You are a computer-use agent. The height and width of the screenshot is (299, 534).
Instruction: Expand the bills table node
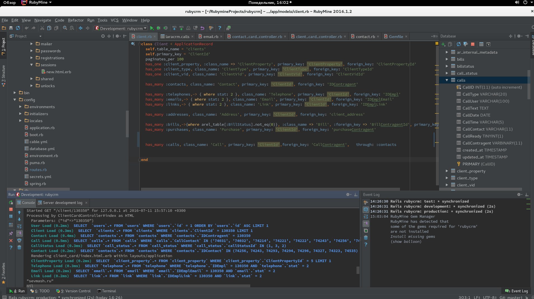tap(447, 59)
